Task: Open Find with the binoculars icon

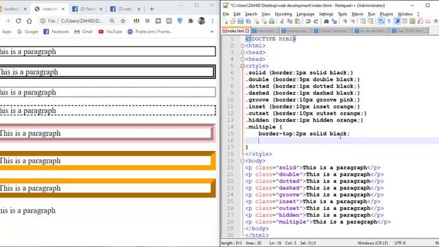Action: pos(327,21)
